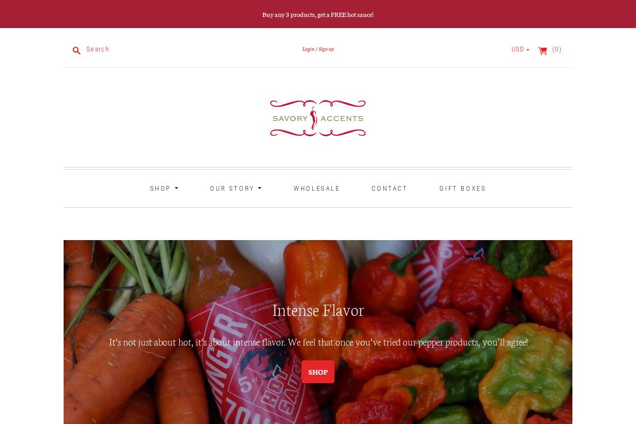636x424 pixels.
Task: Select the SHOP navigation menu label
Action: tap(160, 188)
